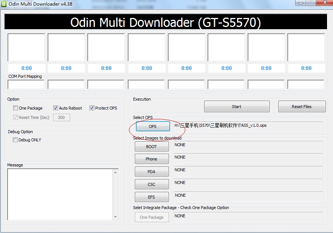Start the download process

pyautogui.click(x=237, y=107)
